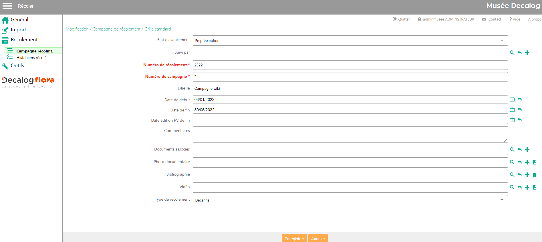Viewport: 542px width, 242px height.
Task: Upload file for Photo documentaire
Action: coord(534,162)
